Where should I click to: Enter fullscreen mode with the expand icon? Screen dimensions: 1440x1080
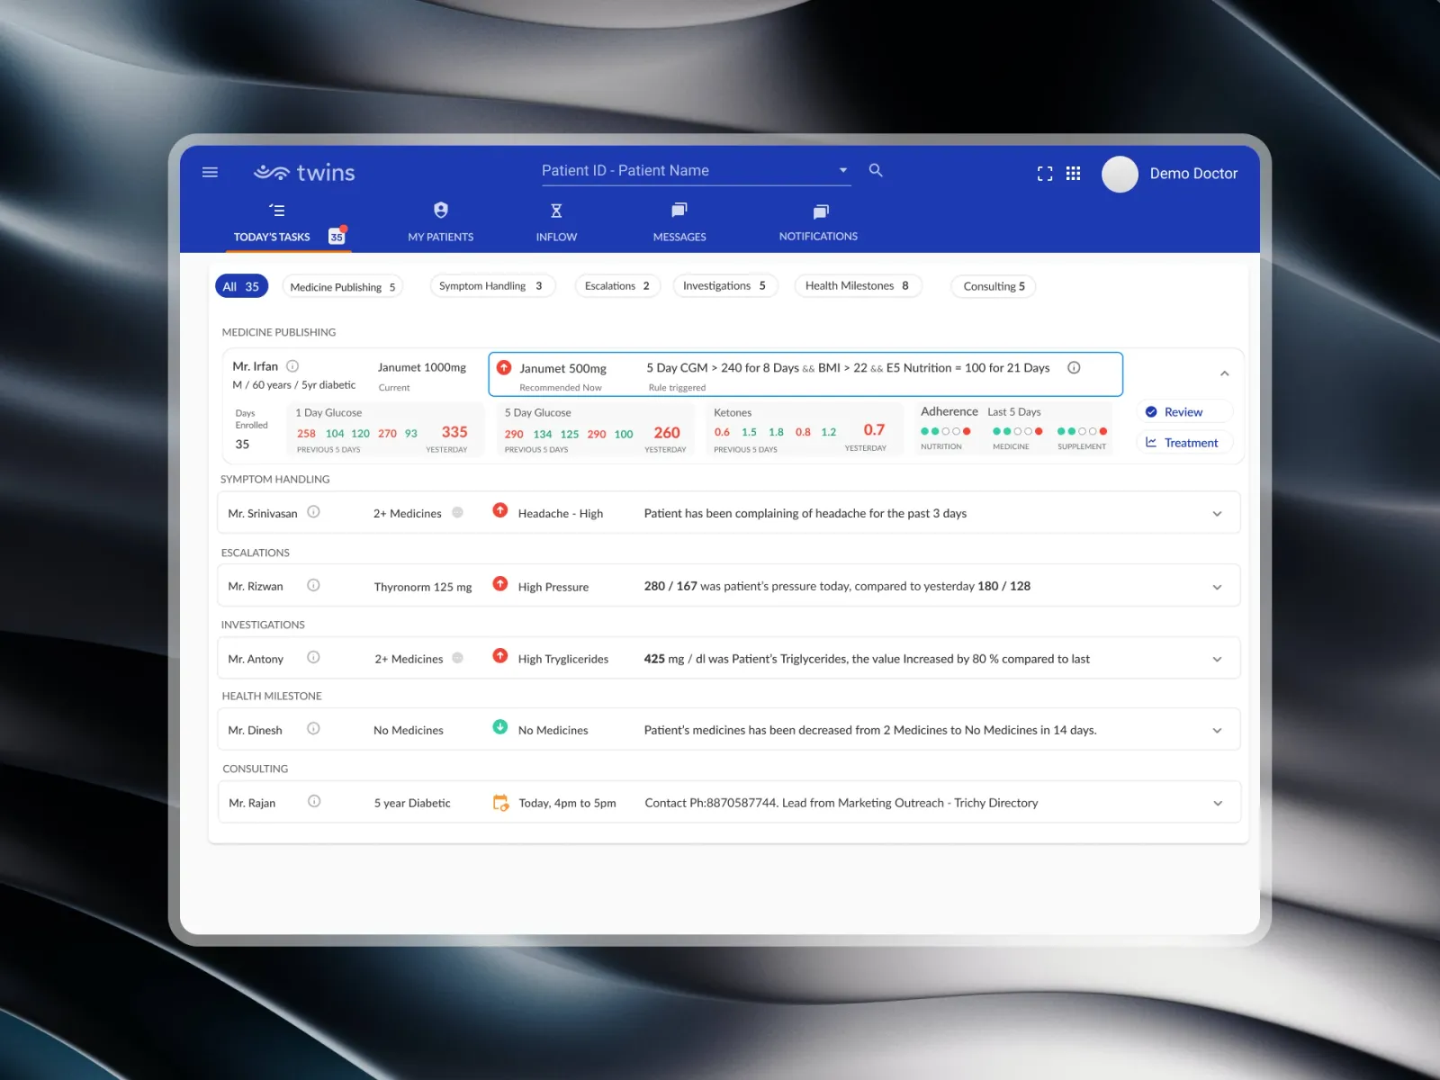coord(1045,174)
